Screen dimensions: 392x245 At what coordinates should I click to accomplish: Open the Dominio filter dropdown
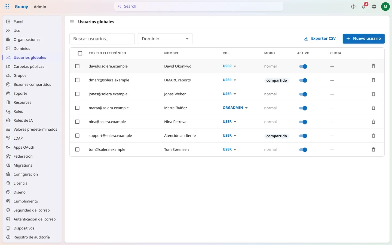click(165, 39)
